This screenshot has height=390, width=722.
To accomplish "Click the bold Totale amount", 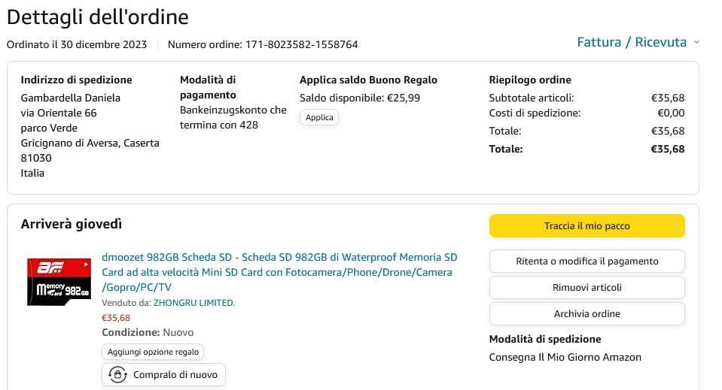I will coord(668,149).
